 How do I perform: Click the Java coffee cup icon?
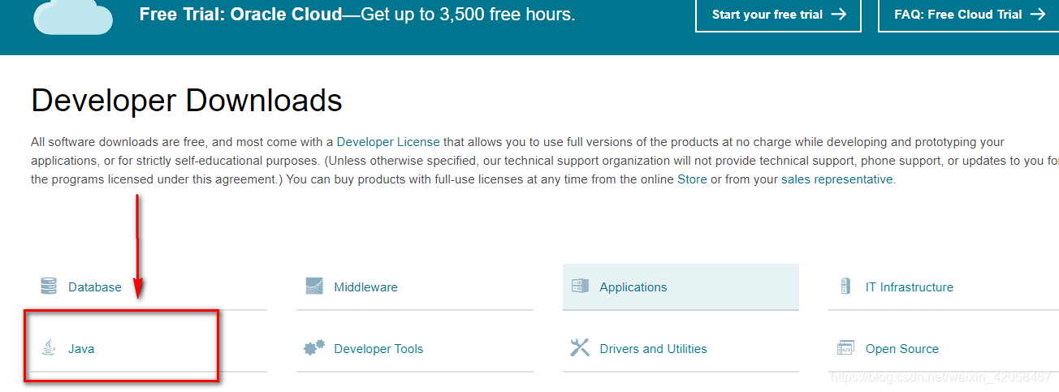pos(49,348)
